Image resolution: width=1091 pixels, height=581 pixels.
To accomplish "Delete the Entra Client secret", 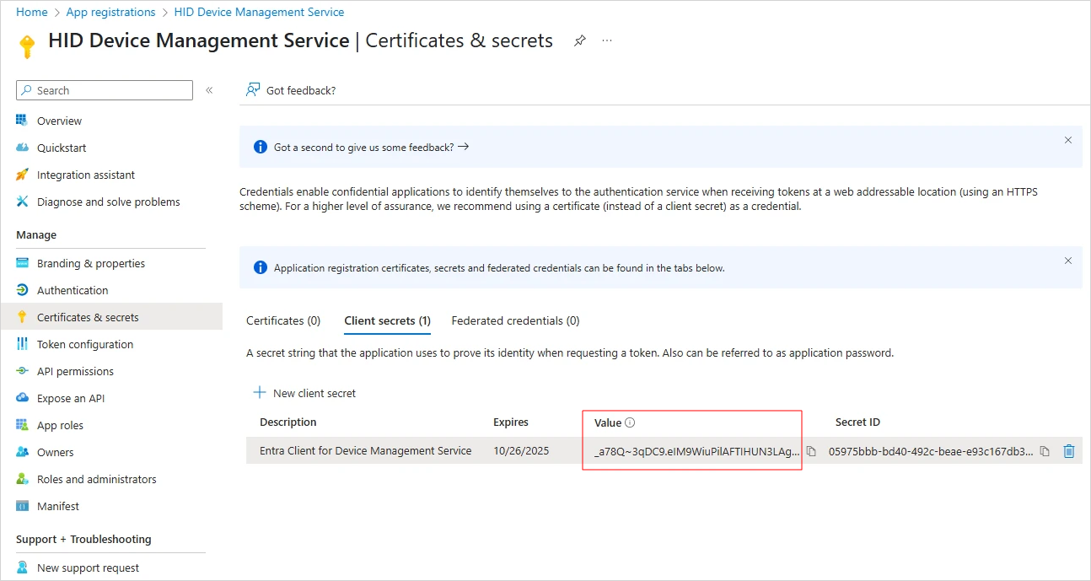I will point(1068,451).
